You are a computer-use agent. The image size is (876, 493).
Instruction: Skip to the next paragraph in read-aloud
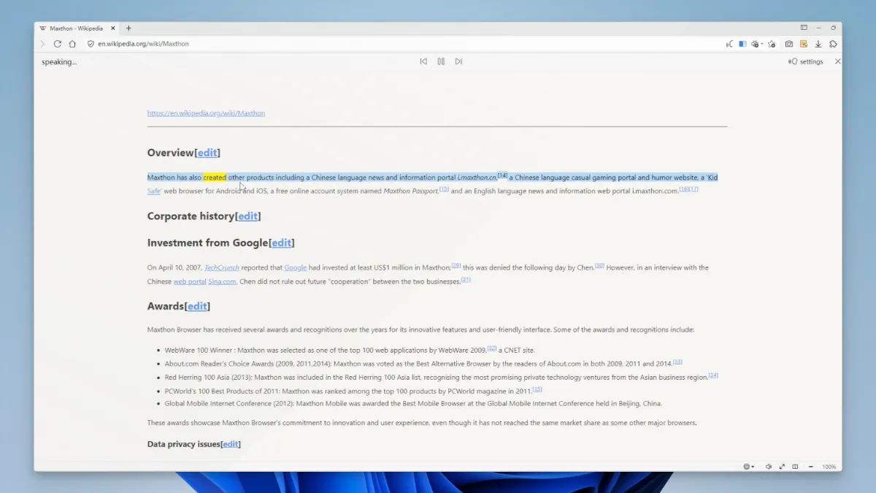[x=458, y=61]
